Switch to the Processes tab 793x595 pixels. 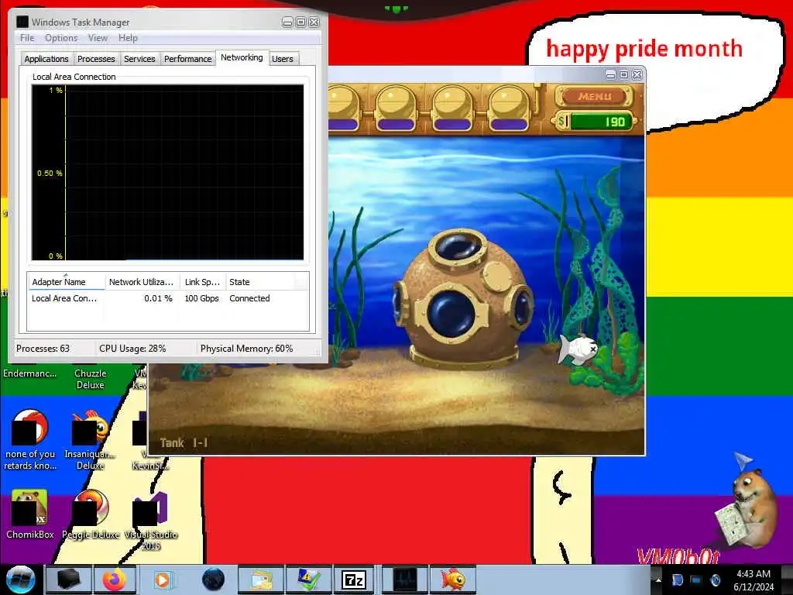(96, 59)
